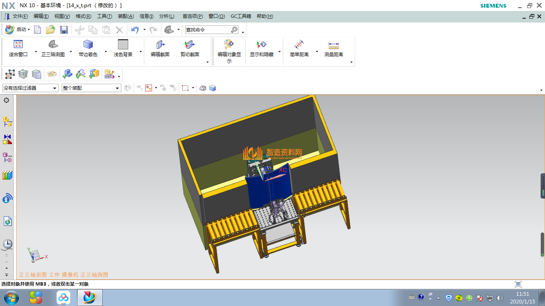Open the Reuse Library books icon

click(x=7, y=176)
